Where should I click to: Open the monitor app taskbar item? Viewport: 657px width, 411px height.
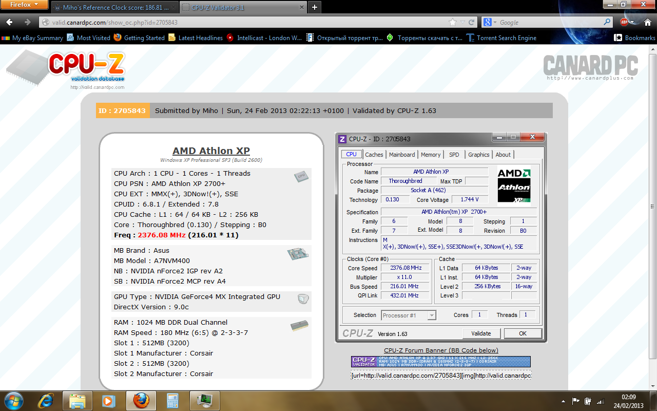tap(205, 400)
